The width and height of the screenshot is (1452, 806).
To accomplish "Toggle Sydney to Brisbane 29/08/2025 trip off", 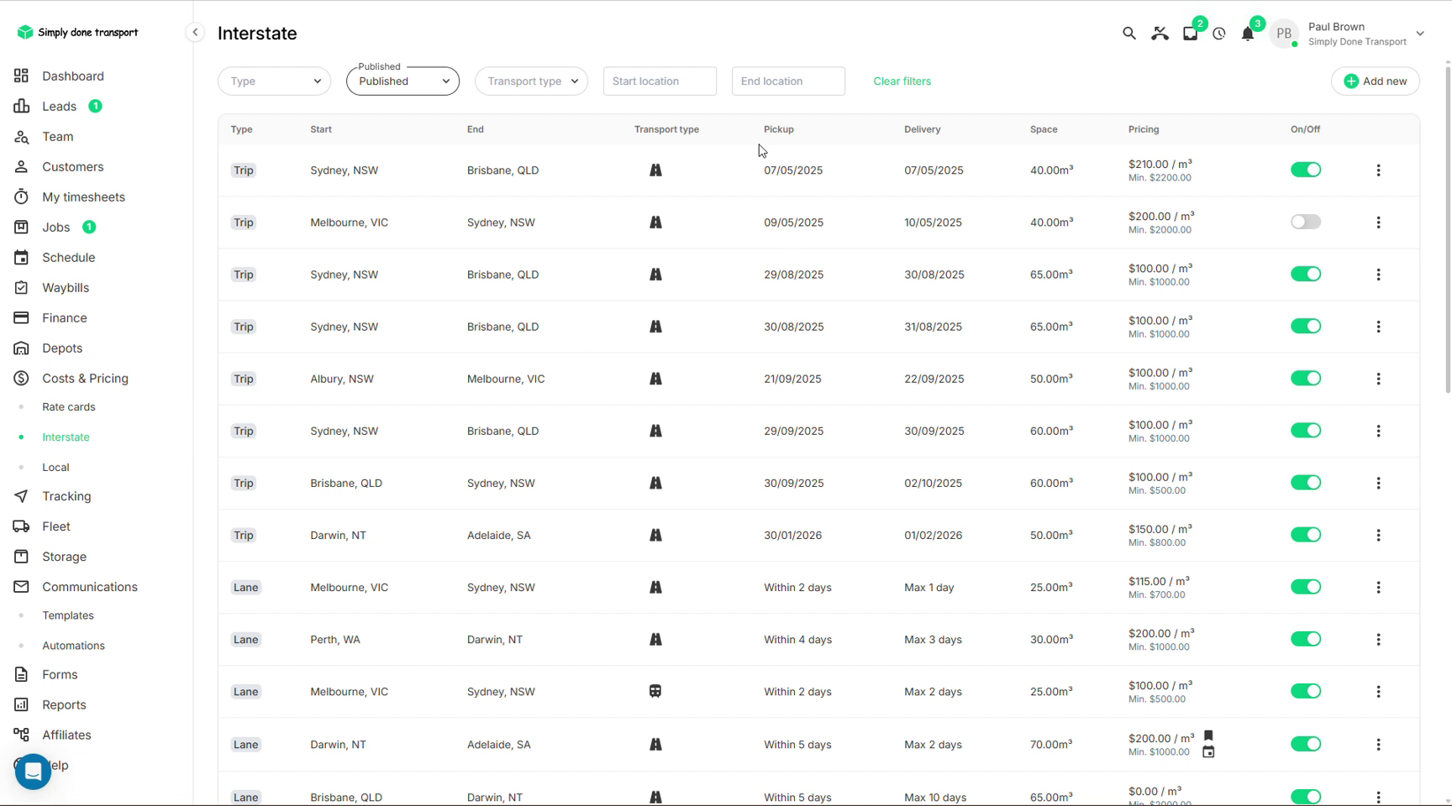I will [x=1306, y=274].
